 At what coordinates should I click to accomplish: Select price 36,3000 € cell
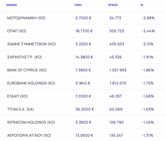pos(85,109)
